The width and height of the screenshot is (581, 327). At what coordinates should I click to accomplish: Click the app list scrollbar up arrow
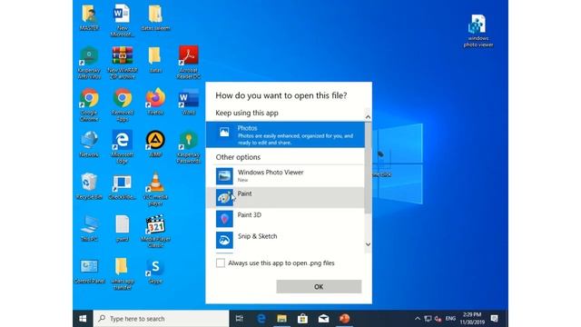click(368, 117)
